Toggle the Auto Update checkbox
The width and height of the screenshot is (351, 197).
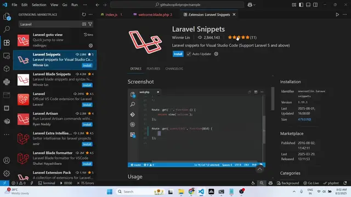tap(189, 54)
